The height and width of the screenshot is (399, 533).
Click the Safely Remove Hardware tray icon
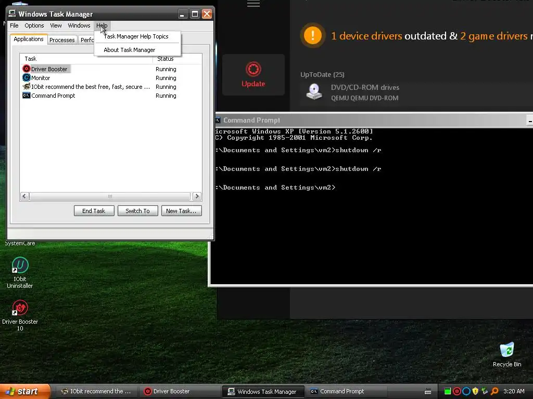click(x=485, y=391)
